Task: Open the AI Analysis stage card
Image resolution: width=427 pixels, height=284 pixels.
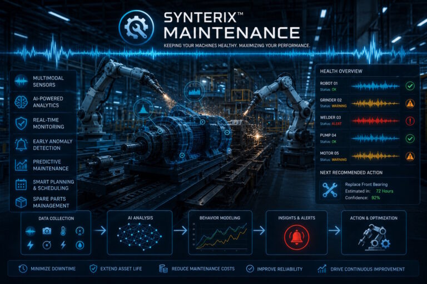Action: click(140, 232)
